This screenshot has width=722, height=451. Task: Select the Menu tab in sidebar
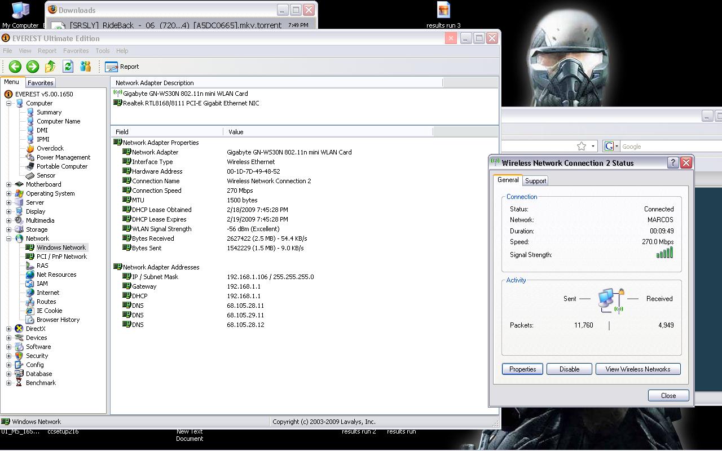pyautogui.click(x=11, y=82)
